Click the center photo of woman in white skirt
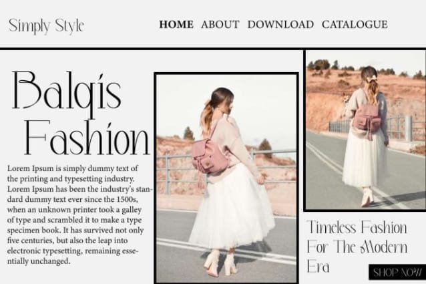Screen dimensions: 426x284 (226, 178)
